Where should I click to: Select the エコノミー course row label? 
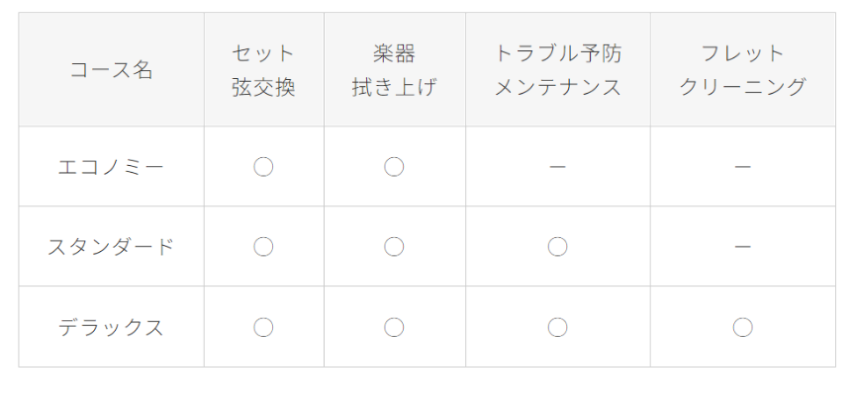coord(112,167)
